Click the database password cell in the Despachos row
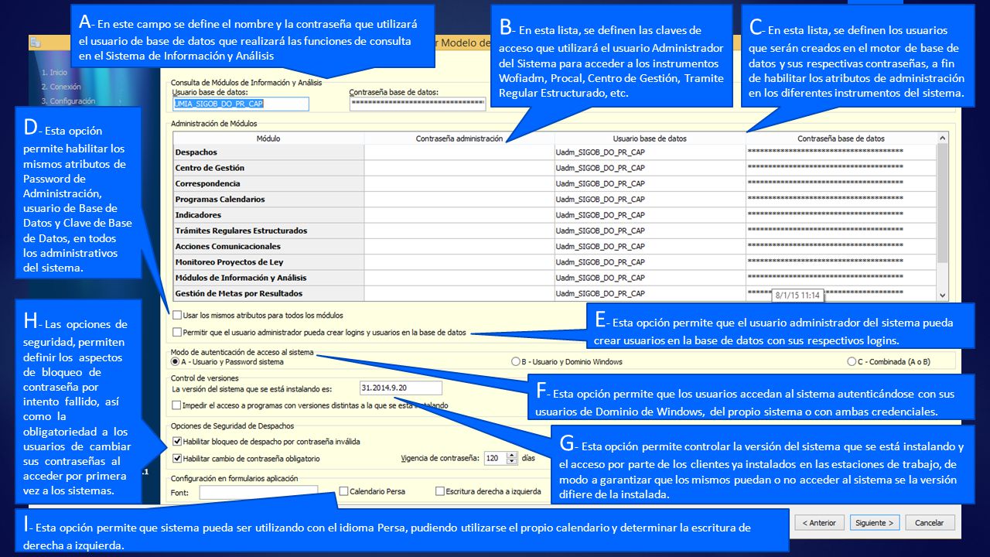Screen dimensions: 990x557 tap(841, 152)
